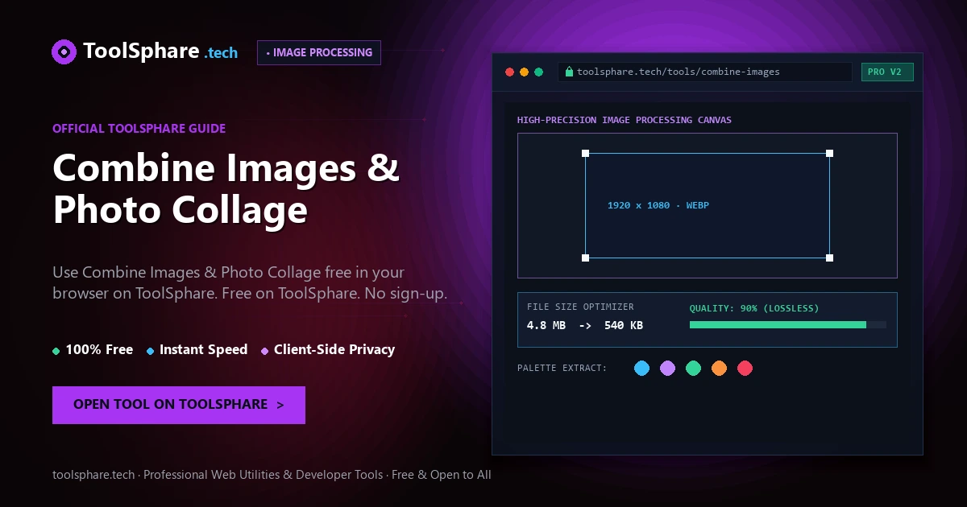Click the 4.8 MB value
Image resolution: width=967 pixels, height=507 pixels.
click(546, 326)
